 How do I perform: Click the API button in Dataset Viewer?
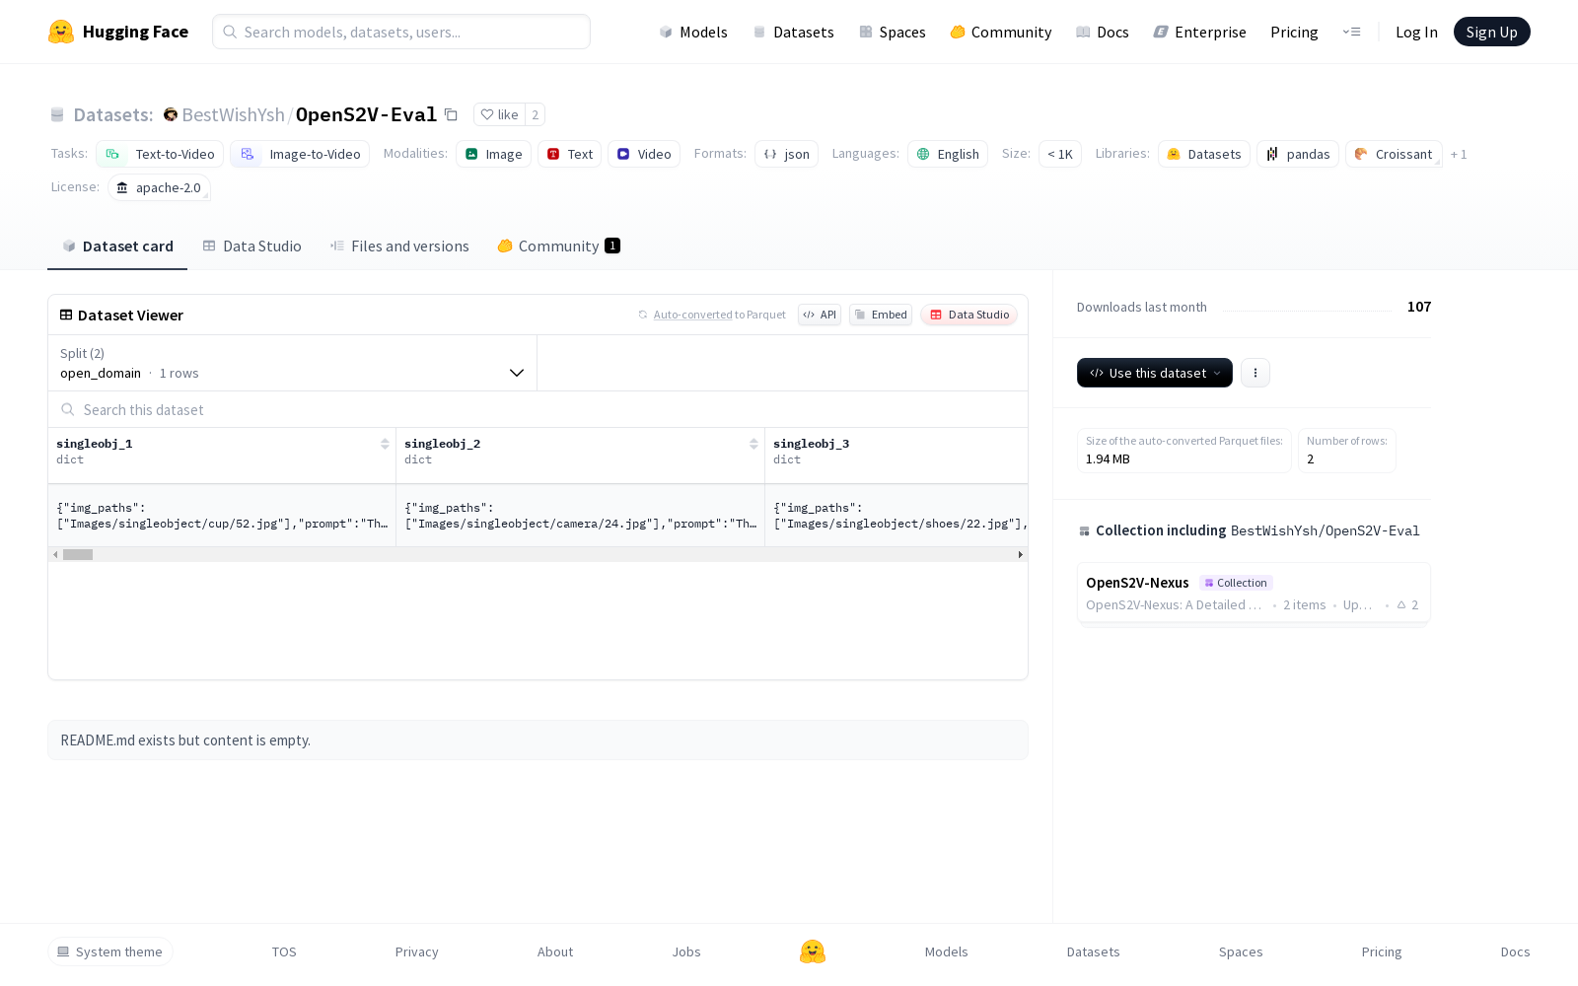click(x=819, y=315)
